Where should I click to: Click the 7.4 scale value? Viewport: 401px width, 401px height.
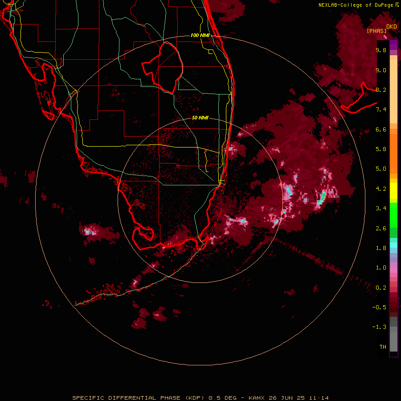click(381, 110)
